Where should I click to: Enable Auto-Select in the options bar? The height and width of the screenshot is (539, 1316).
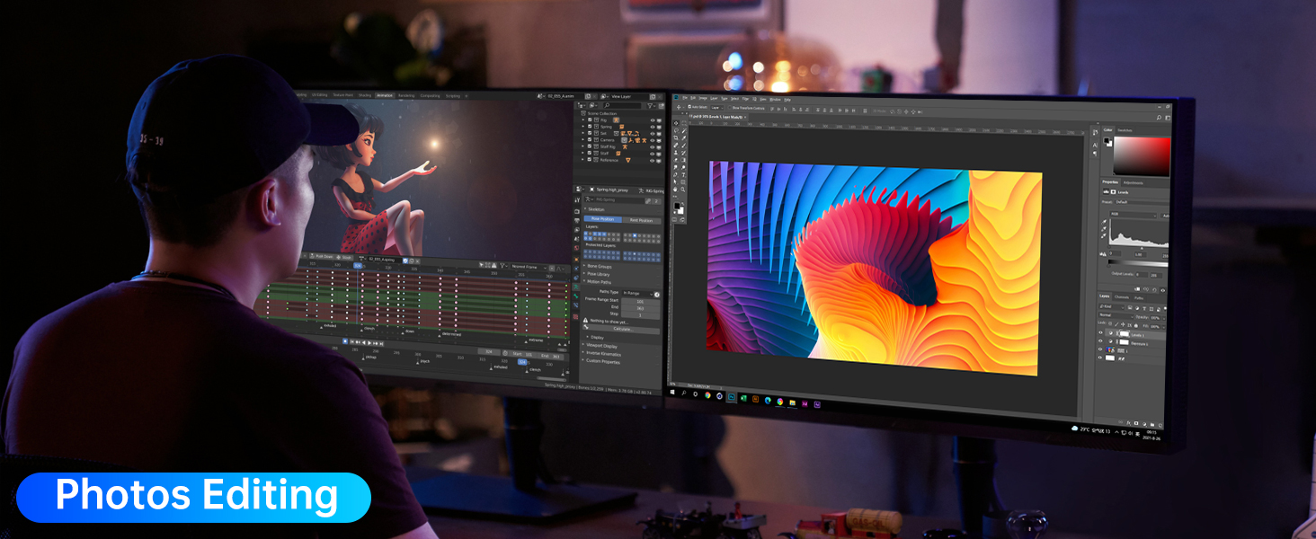[x=689, y=106]
